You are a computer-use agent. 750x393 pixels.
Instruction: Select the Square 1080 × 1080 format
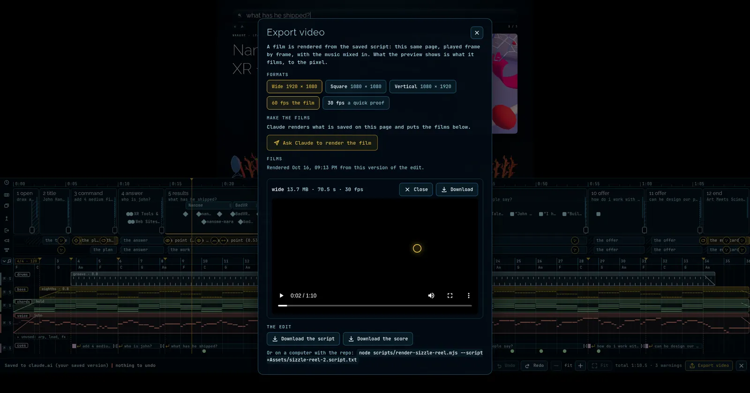coord(356,87)
